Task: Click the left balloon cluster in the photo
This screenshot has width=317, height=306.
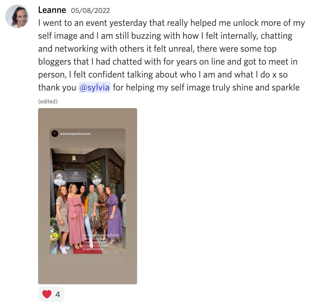Action: 59,178
